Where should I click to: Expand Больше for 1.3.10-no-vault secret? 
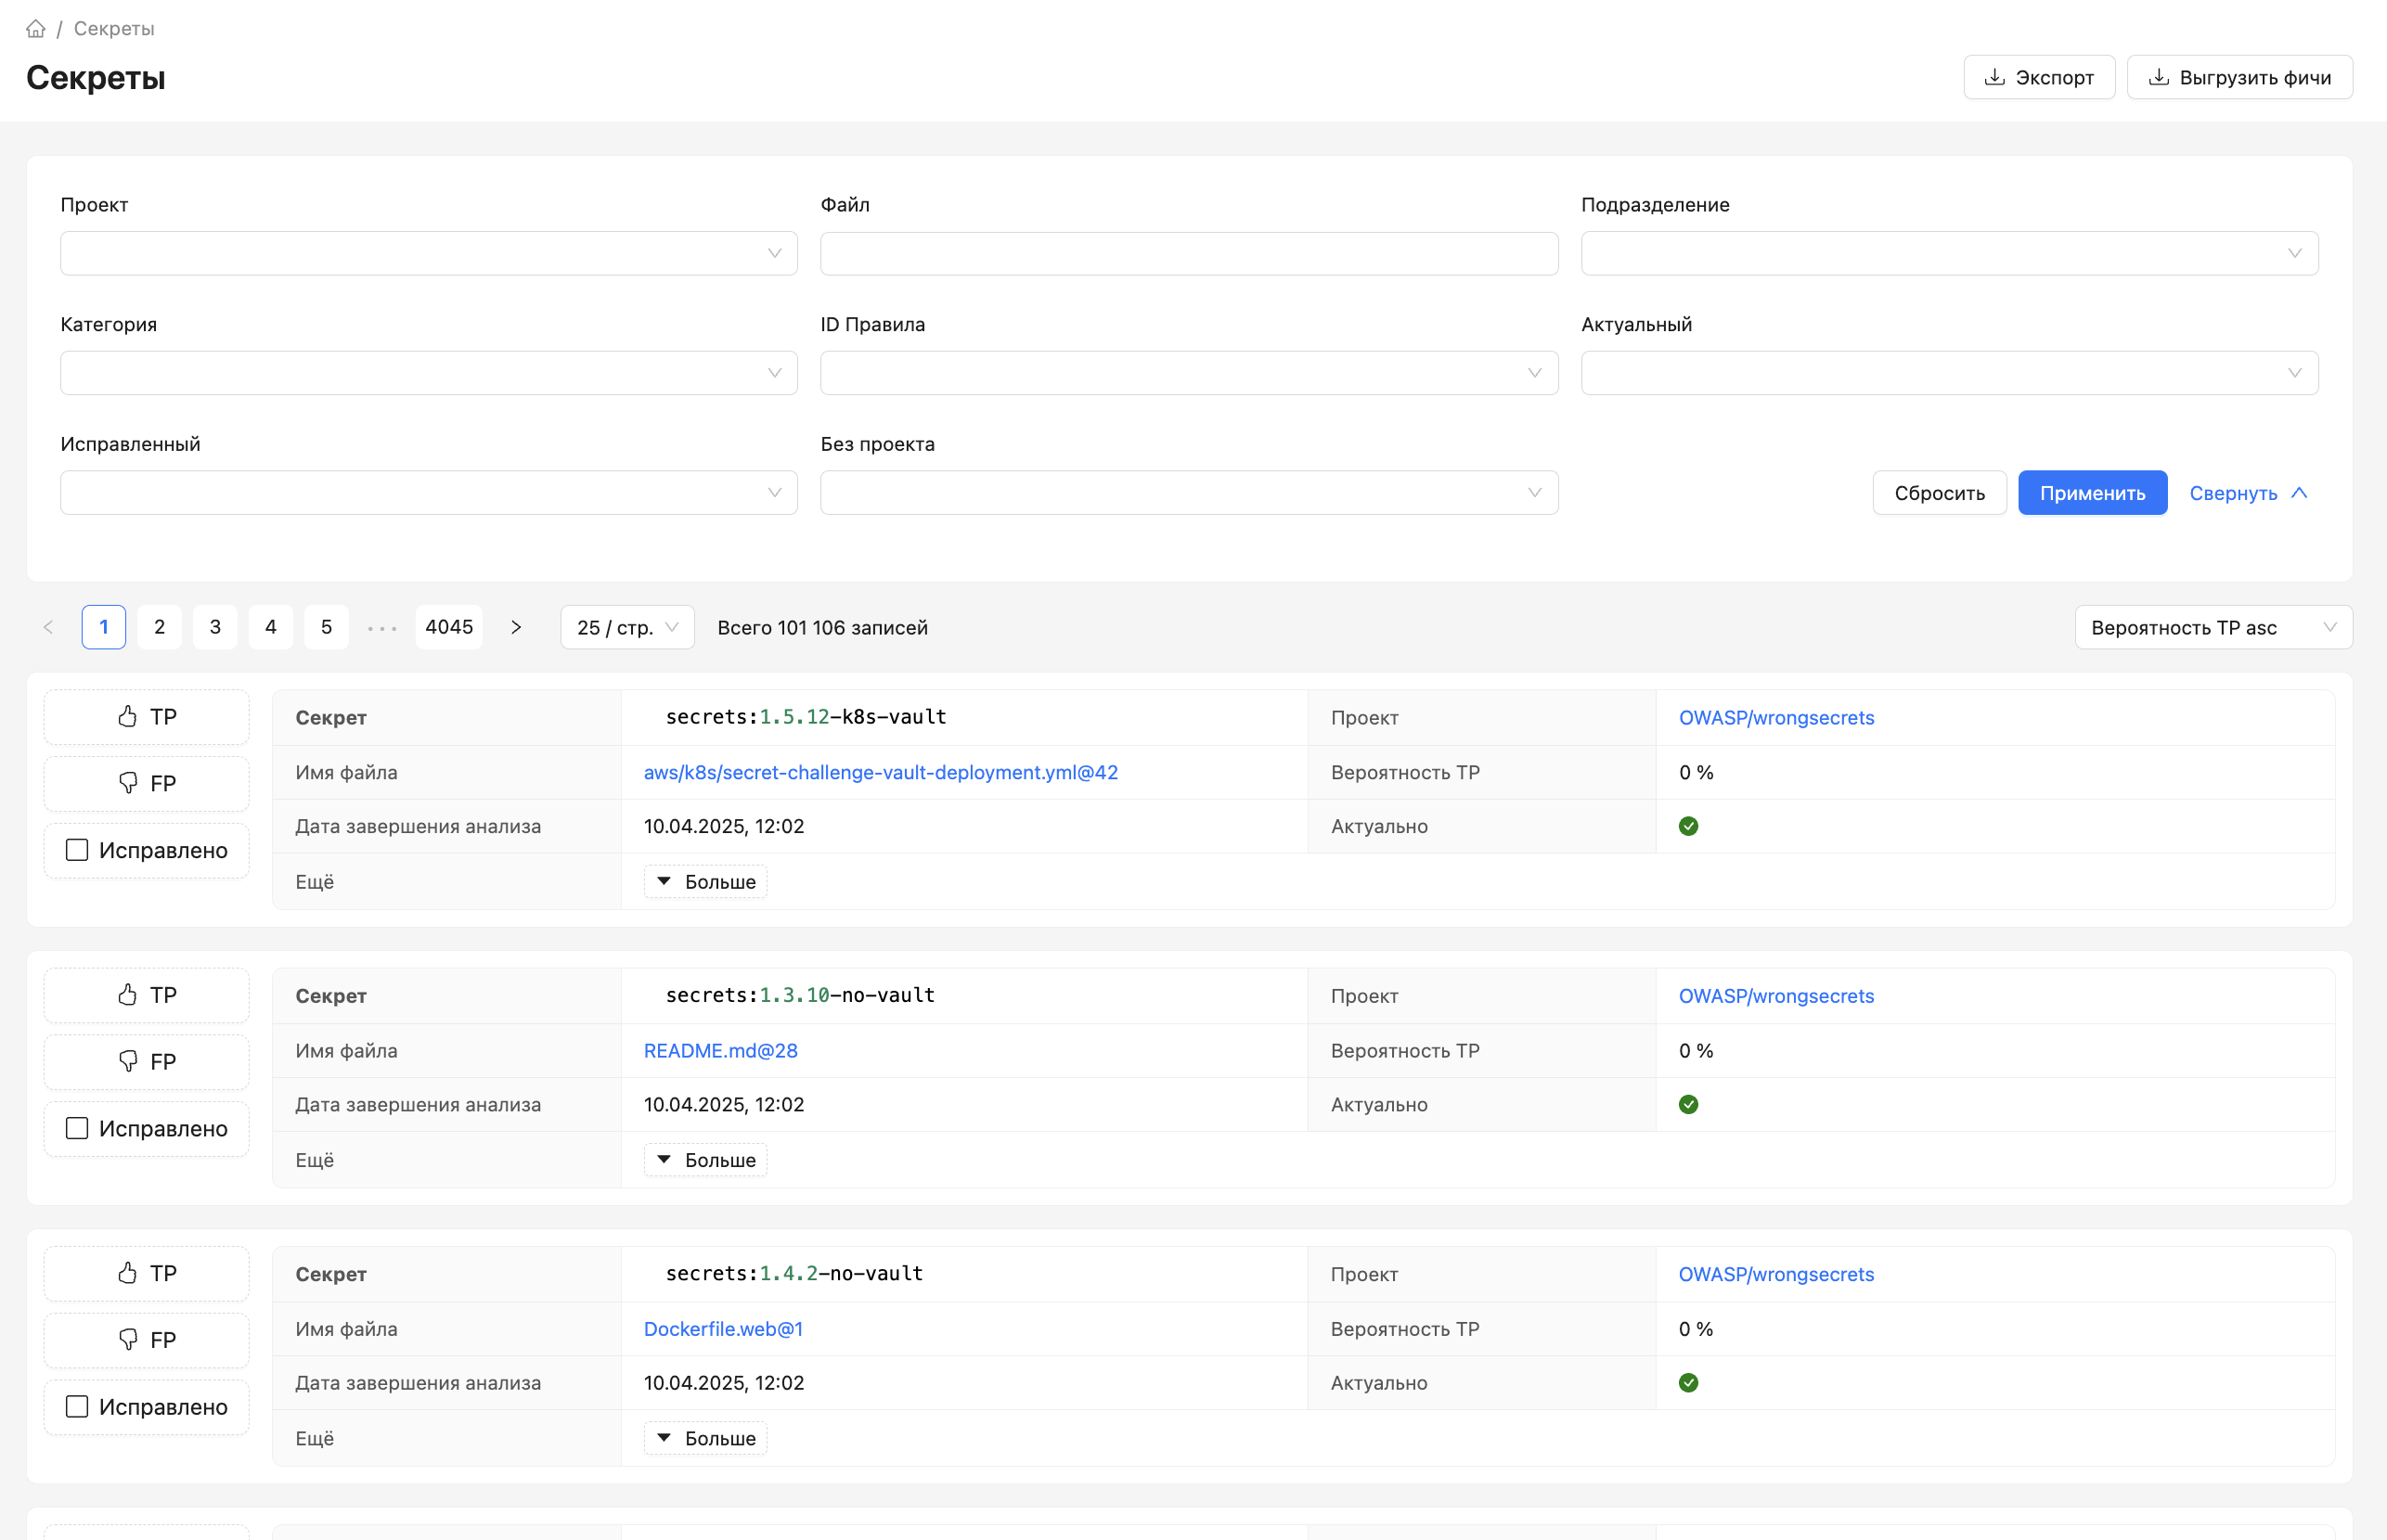705,1159
